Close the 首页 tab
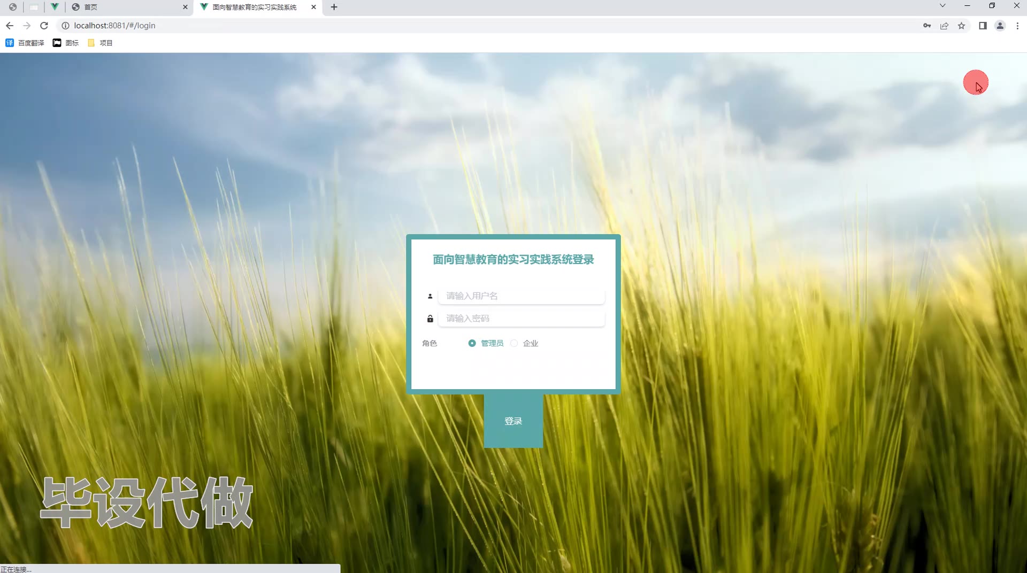 pos(185,7)
